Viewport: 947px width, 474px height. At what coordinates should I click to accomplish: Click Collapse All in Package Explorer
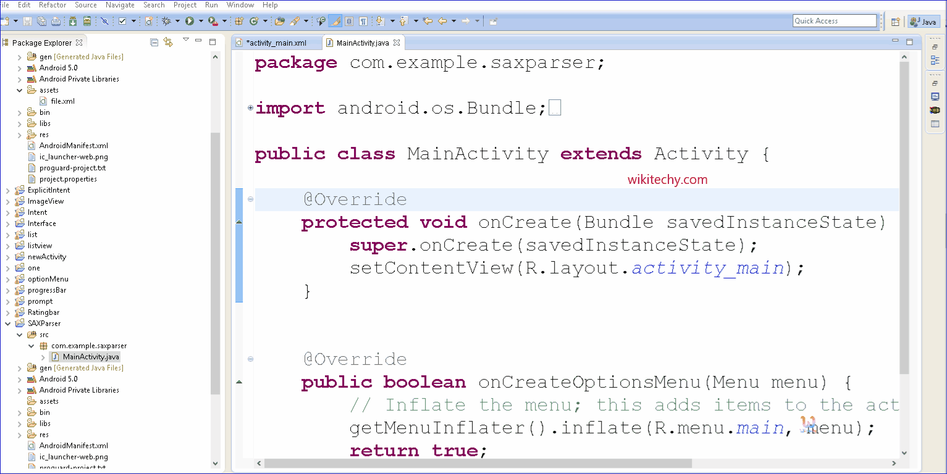pos(154,43)
